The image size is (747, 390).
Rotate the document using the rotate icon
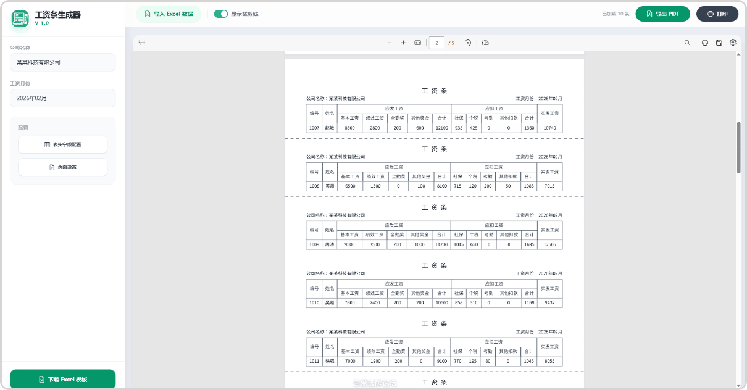pos(468,43)
